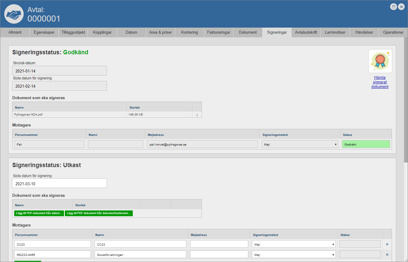Screen dimensions: 408x262
Task: Open Signeringsmetod dropdown for Pali recipient
Action: click(x=299, y=144)
